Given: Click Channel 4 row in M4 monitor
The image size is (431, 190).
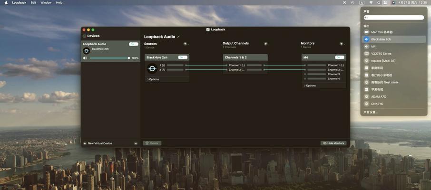Looking at the screenshot, I should coord(324,78).
